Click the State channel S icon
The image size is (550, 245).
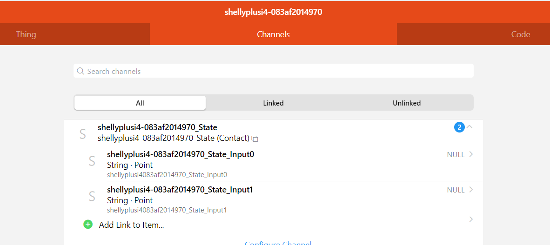pyautogui.click(x=83, y=134)
